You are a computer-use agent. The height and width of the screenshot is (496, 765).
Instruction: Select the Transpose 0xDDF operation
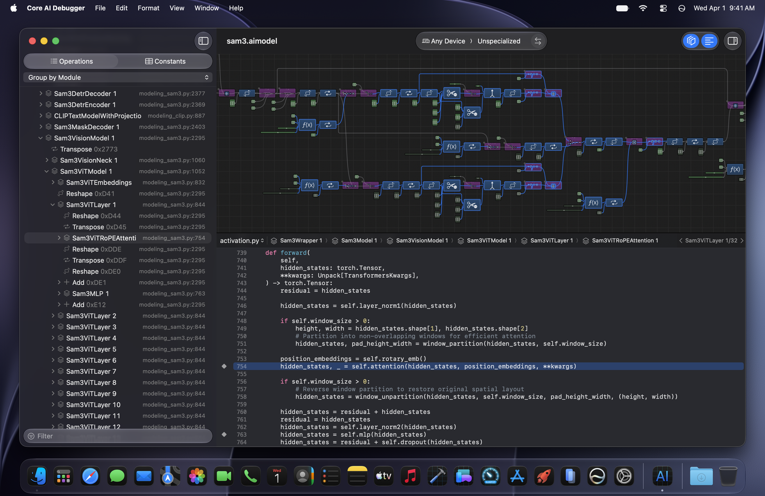(x=99, y=260)
